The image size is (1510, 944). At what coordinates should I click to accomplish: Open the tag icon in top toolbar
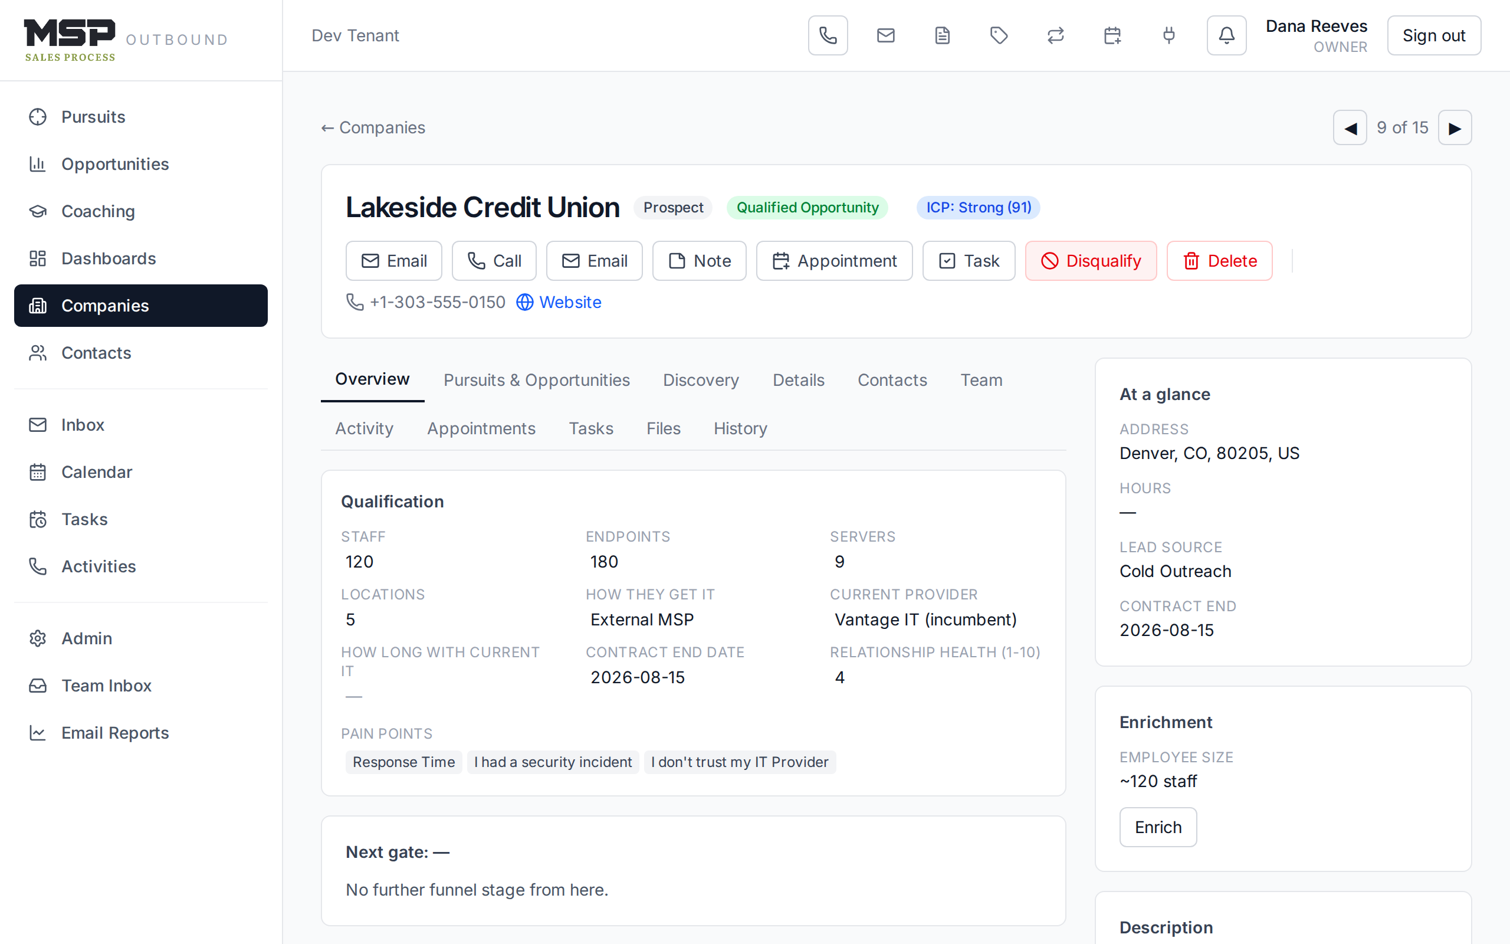(999, 35)
